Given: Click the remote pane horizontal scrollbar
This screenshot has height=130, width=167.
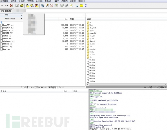Looking at the screenshot, I should click(127, 85).
